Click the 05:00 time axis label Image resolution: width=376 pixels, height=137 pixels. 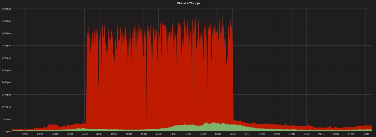(55, 134)
